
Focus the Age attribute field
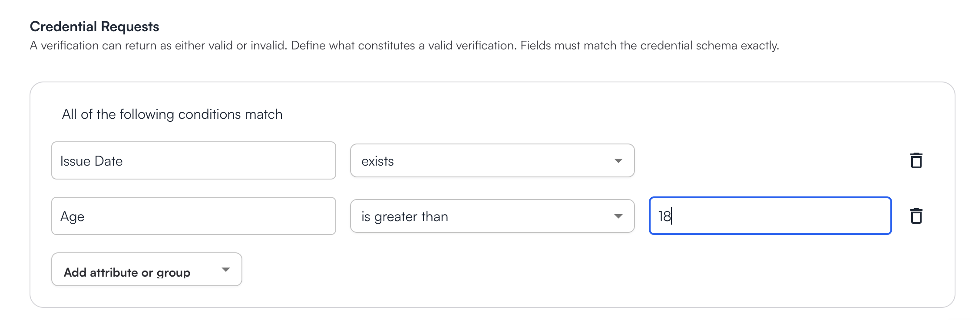coord(194,216)
